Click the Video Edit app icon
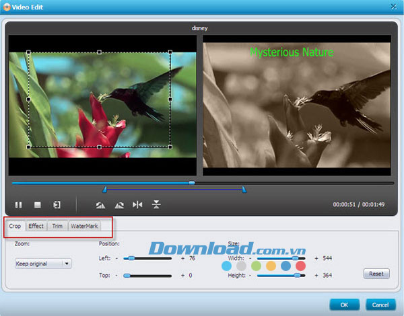This screenshot has height=316, width=404. pyautogui.click(x=7, y=7)
